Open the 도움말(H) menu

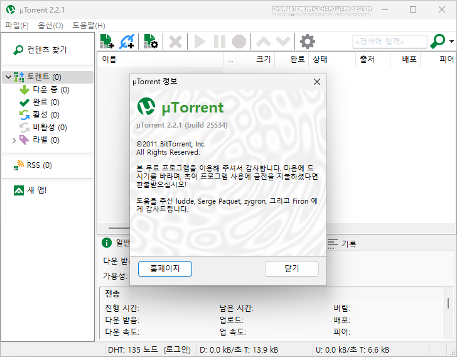(89, 26)
